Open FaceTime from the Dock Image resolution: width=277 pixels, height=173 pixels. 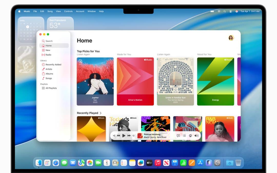pos(98,162)
